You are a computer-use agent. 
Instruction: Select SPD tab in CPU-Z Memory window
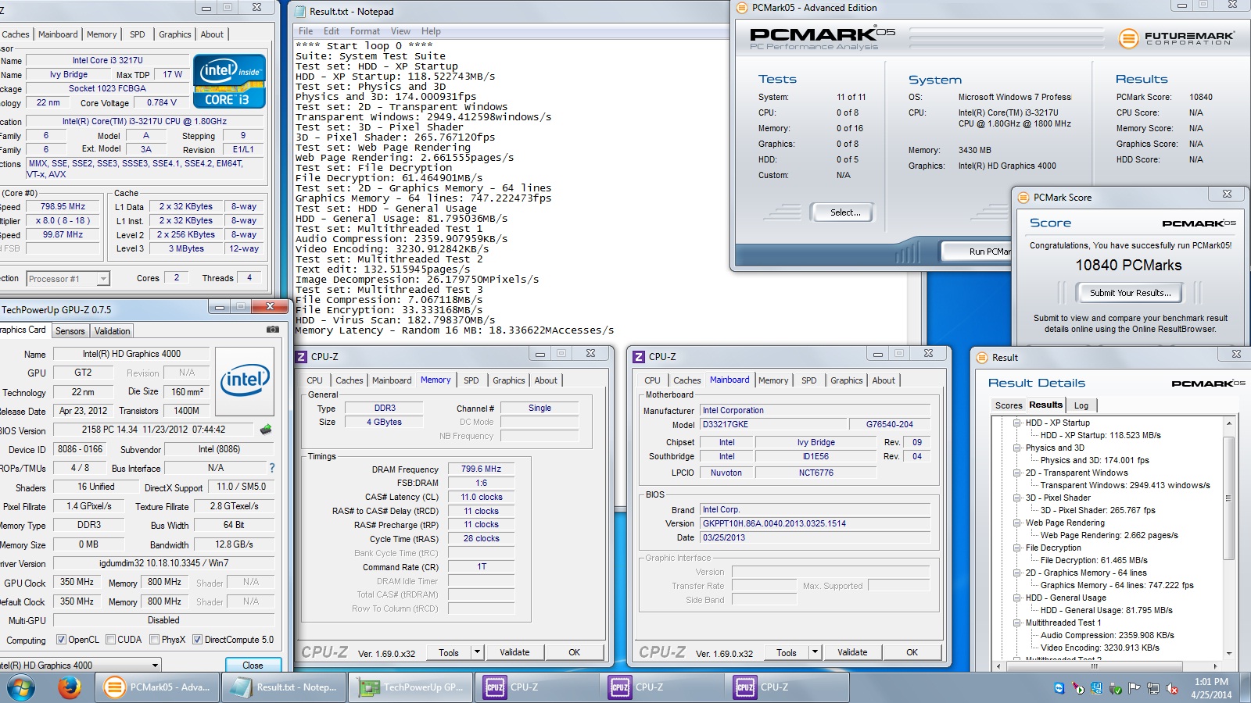coord(471,380)
